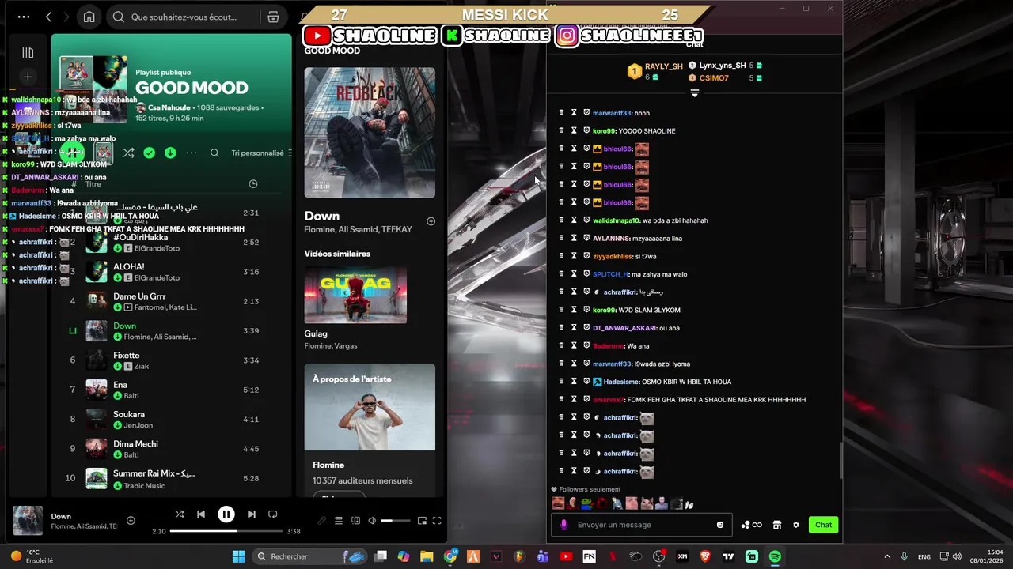Image resolution: width=1013 pixels, height=569 pixels.
Task: Open the chat shop icon
Action: point(777,525)
